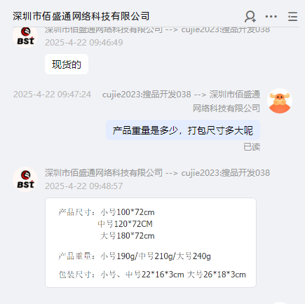The width and height of the screenshot is (305, 304).
Task: Click the 2025-4-22 09:46:49 timestamp
Action: click(x=83, y=43)
